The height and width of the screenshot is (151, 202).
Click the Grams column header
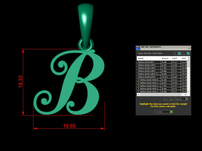click(166, 58)
